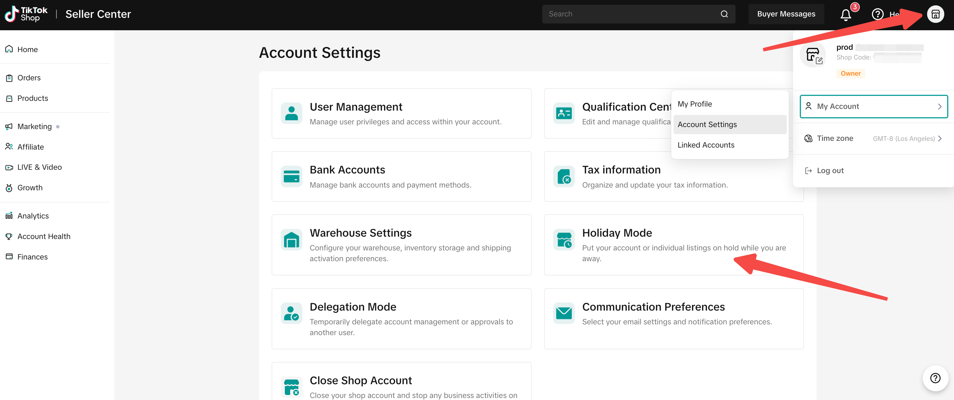This screenshot has width=954, height=400.
Task: Choose Linked Accounts menu item
Action: [705, 145]
